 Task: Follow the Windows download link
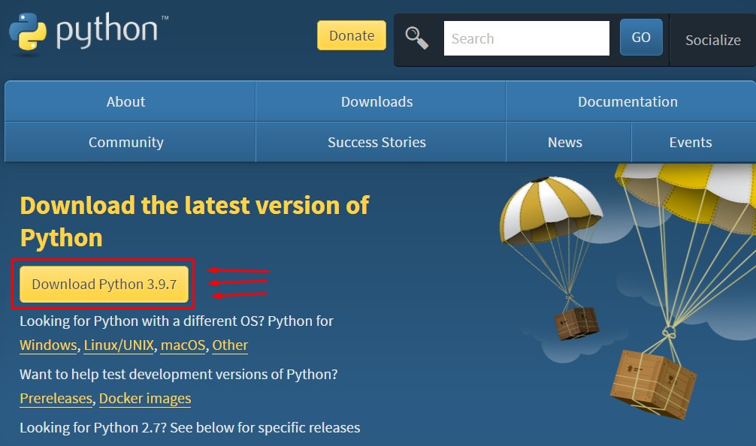click(x=48, y=345)
